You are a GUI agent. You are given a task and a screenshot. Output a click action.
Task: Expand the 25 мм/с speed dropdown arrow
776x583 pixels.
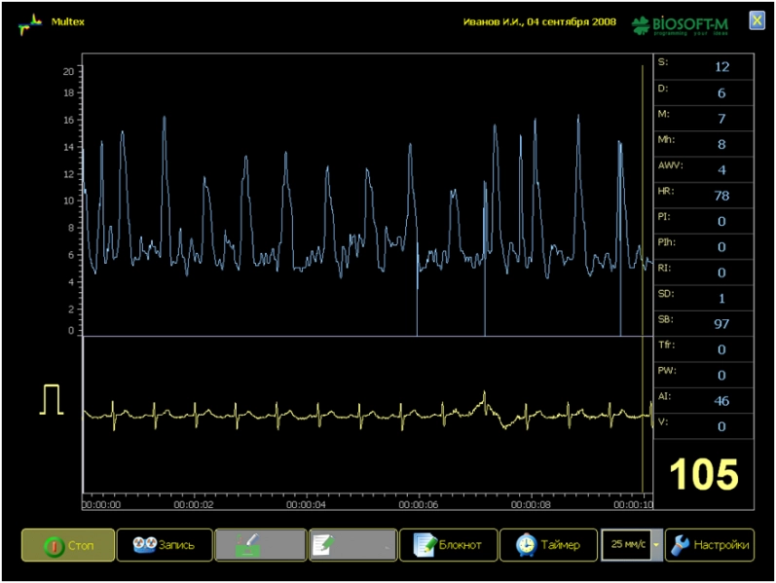[x=656, y=545]
